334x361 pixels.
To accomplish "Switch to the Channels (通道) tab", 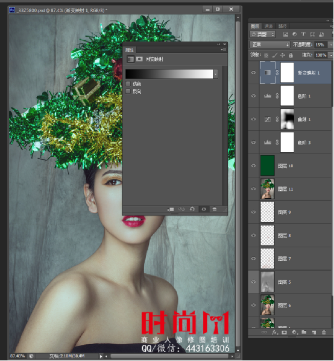I will point(268,26).
